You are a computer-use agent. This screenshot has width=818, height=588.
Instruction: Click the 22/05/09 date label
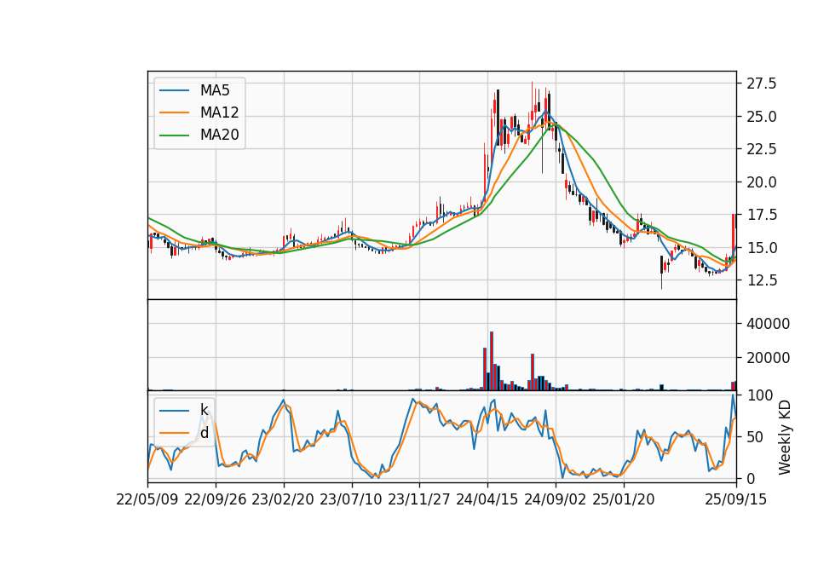click(147, 499)
